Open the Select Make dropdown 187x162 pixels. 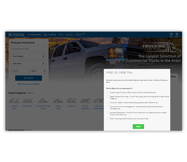coord(29,64)
